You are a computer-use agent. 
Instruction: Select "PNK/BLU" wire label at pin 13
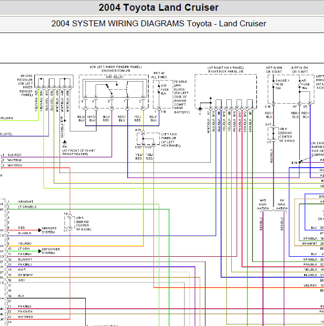point(25,264)
